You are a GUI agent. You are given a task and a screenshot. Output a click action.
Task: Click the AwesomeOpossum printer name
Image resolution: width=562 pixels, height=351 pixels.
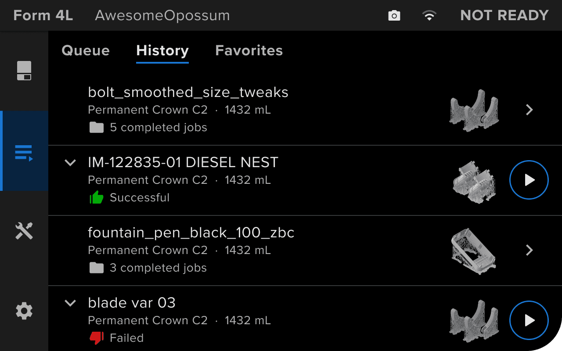pos(162,16)
